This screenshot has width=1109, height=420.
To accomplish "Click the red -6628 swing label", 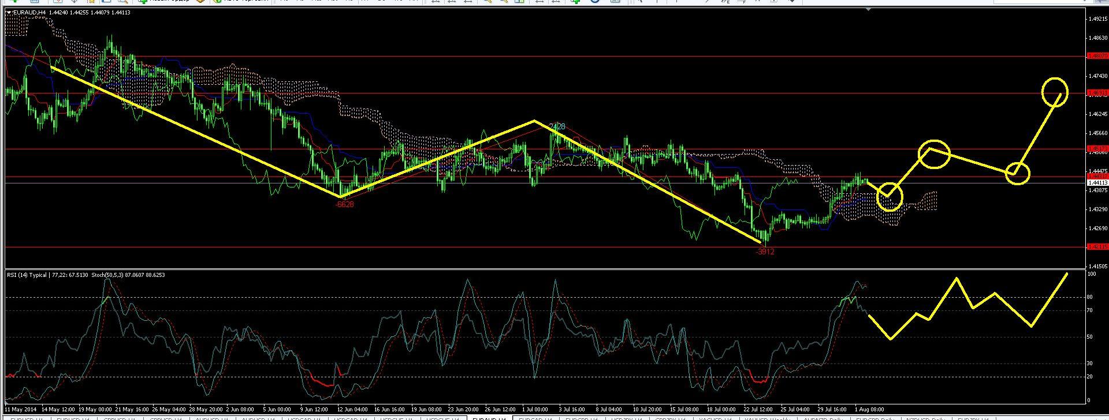I will [344, 204].
